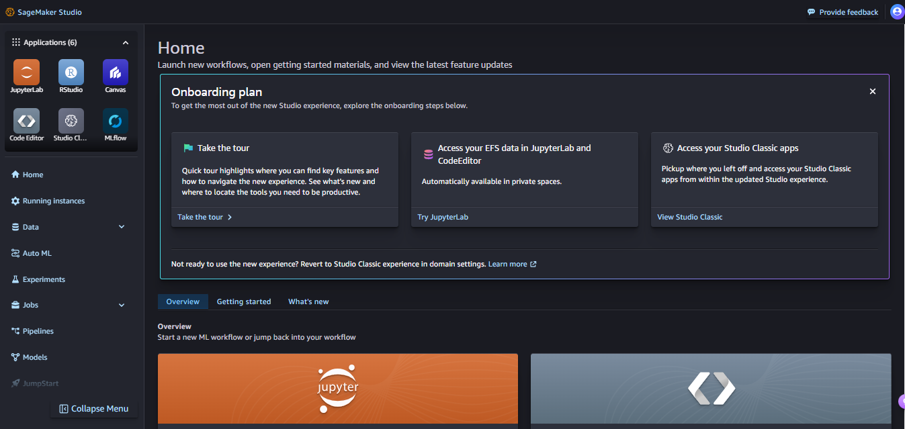The image size is (905, 429).
Task: Click the Take the tour link
Action: pyautogui.click(x=200, y=218)
